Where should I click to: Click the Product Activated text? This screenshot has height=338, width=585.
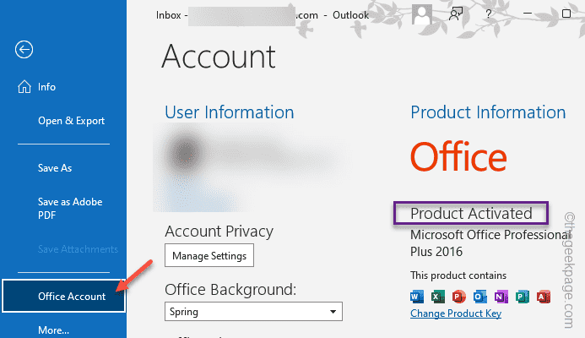471,213
